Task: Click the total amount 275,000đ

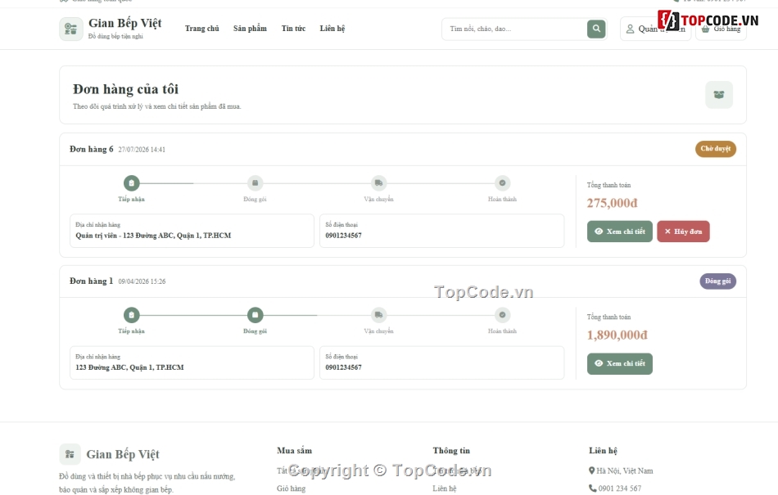Action: point(613,203)
